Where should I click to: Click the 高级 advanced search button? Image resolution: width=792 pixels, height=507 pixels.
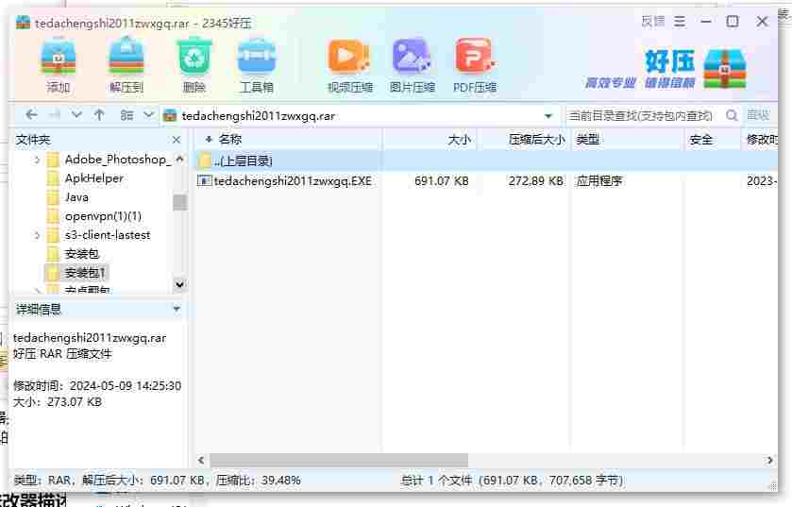click(758, 115)
